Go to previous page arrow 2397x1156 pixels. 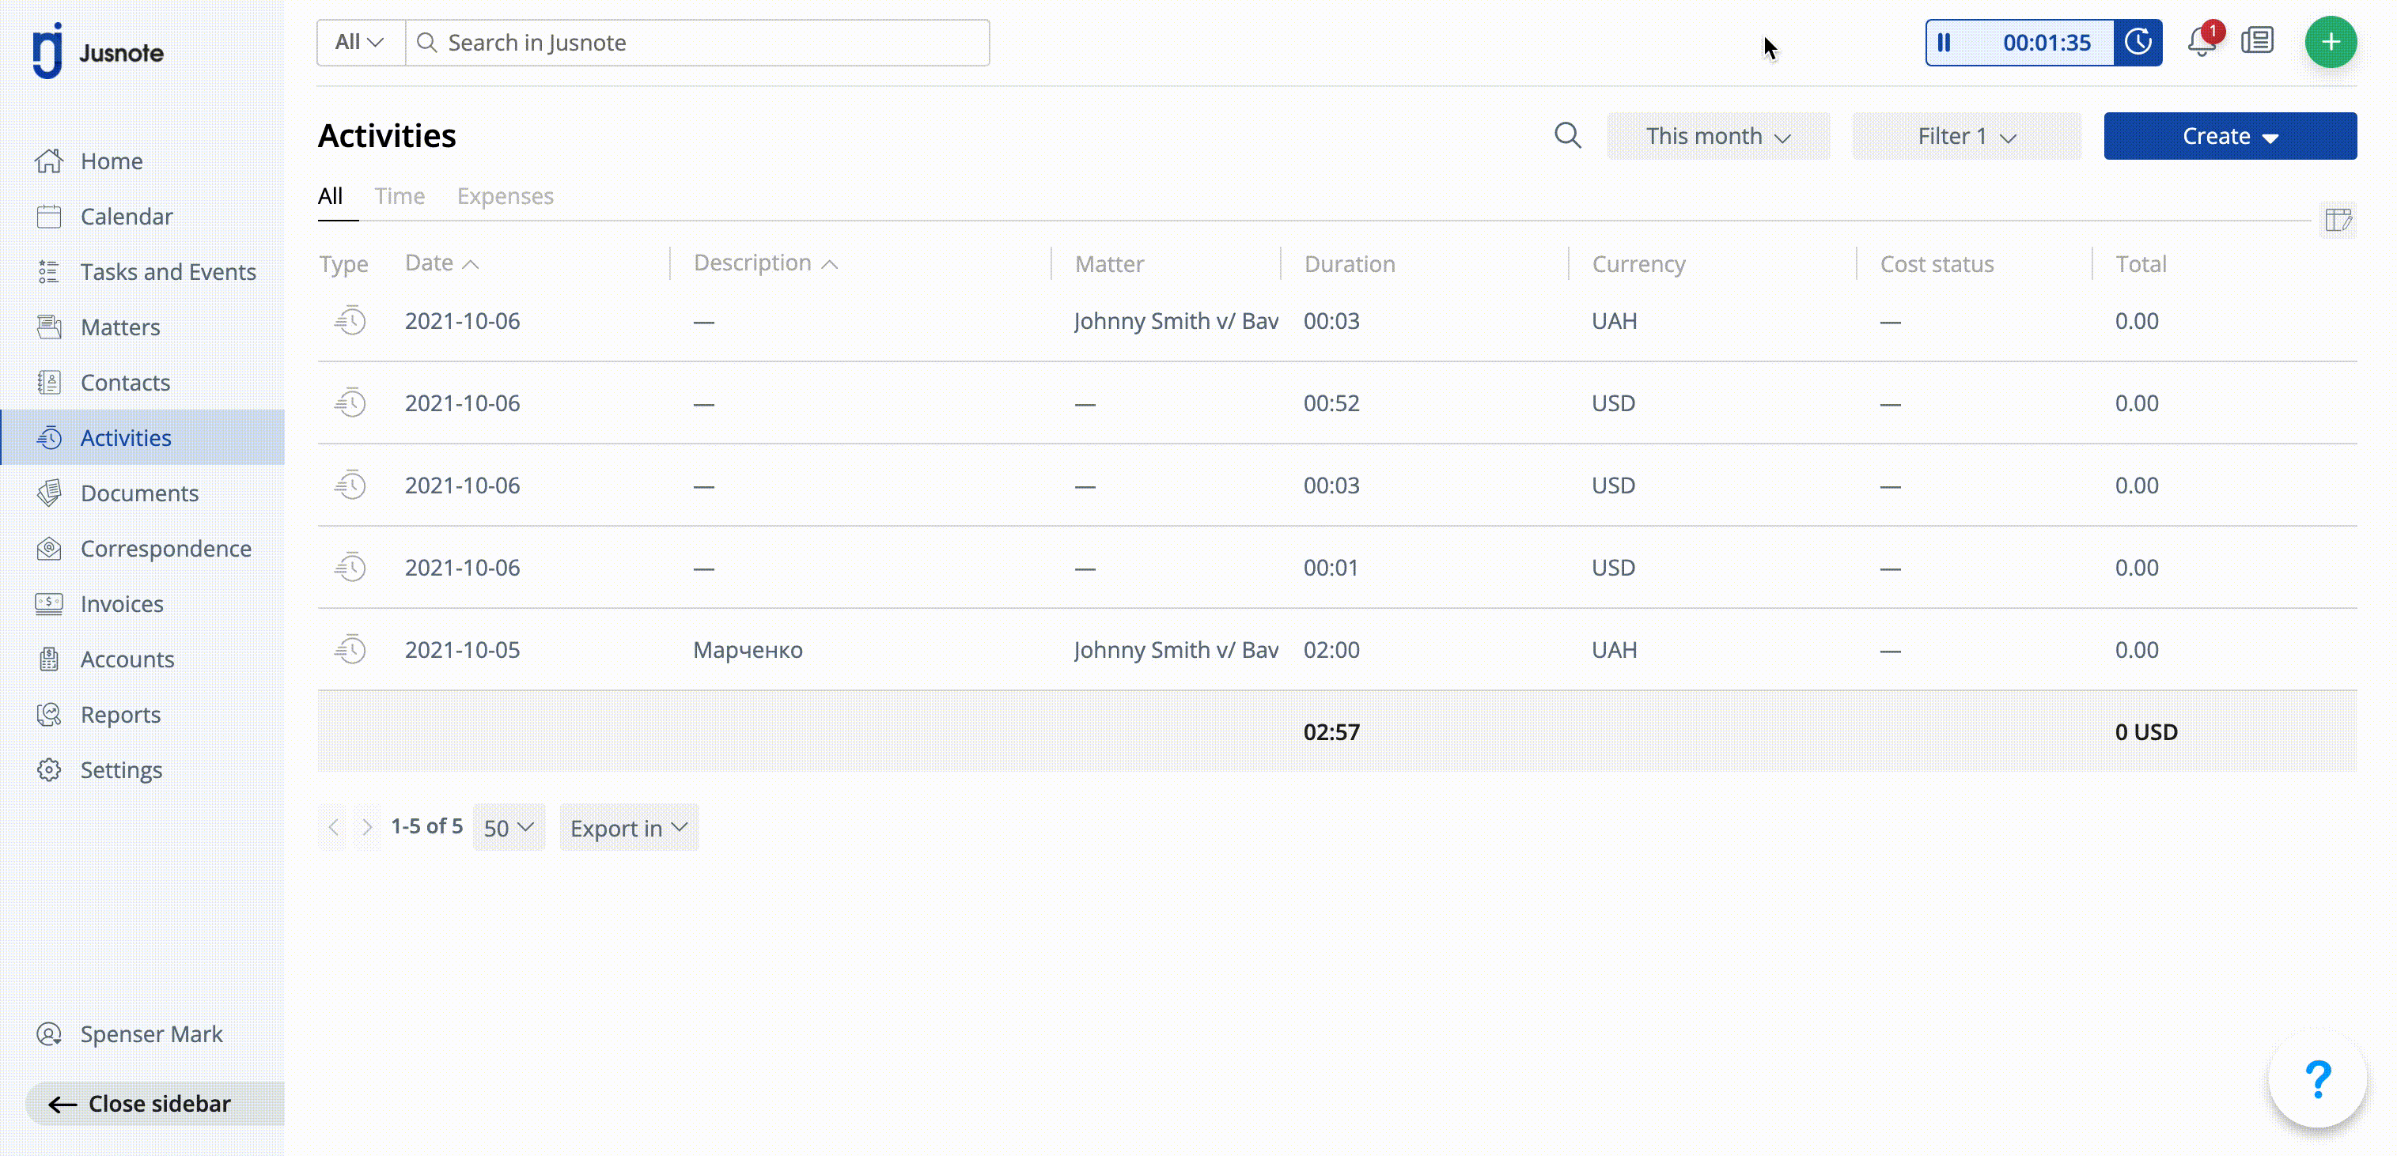334,827
